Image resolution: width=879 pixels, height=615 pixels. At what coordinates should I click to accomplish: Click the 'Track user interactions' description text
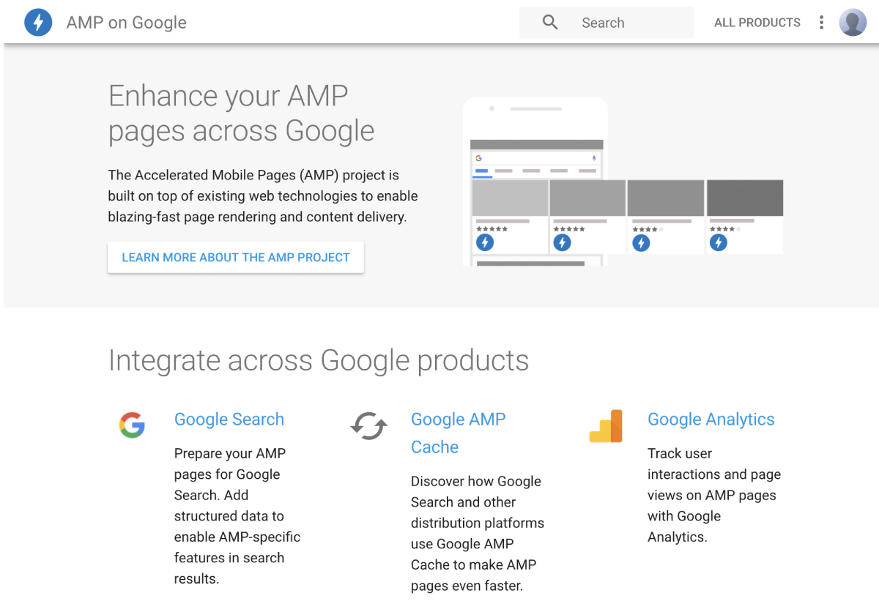714,495
